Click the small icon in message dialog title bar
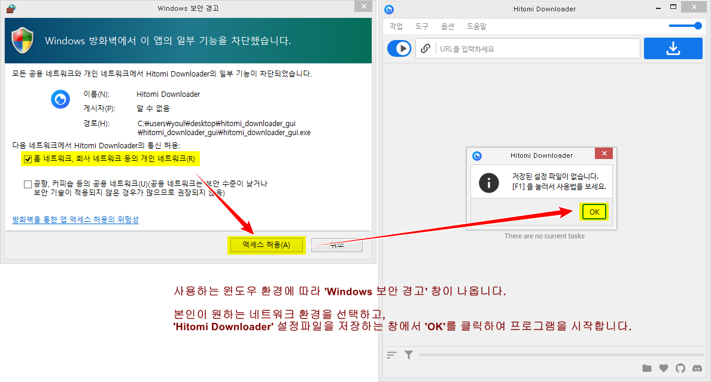The width and height of the screenshot is (711, 382). coord(477,156)
